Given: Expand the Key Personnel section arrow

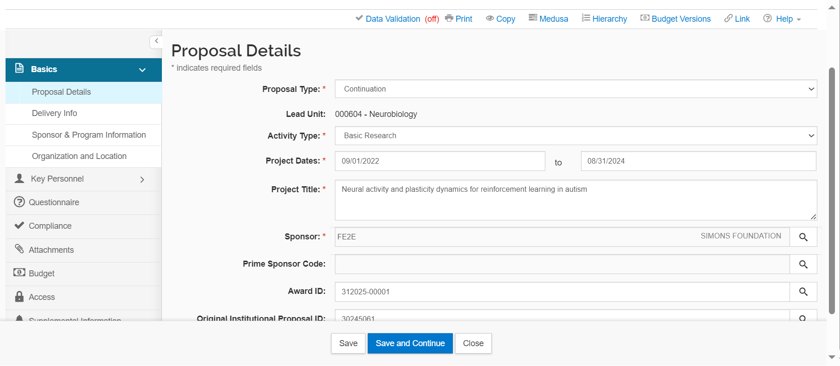Looking at the screenshot, I should point(142,179).
